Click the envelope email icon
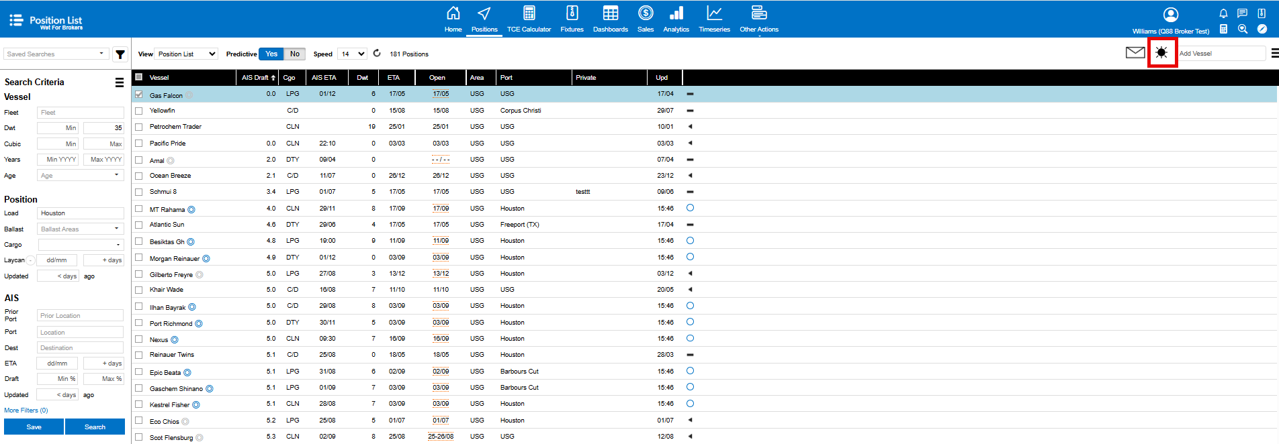Image resolution: width=1279 pixels, height=444 pixels. coord(1135,53)
